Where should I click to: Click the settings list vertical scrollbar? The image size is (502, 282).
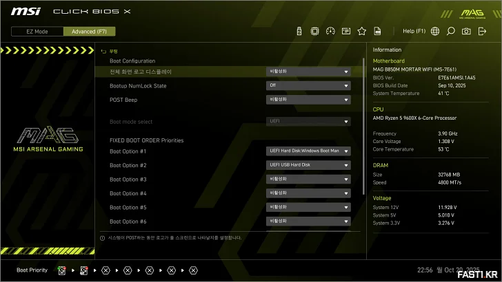[x=363, y=126]
